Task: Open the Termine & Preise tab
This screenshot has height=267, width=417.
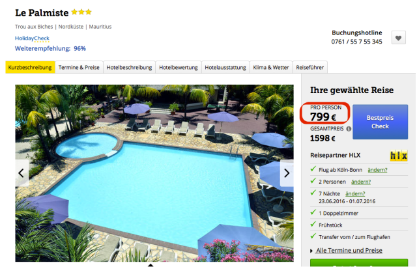Action: click(79, 68)
